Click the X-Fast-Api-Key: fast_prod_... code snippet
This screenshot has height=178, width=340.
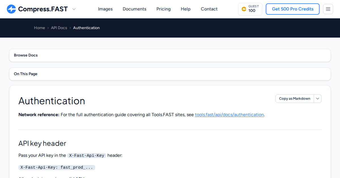click(57, 167)
